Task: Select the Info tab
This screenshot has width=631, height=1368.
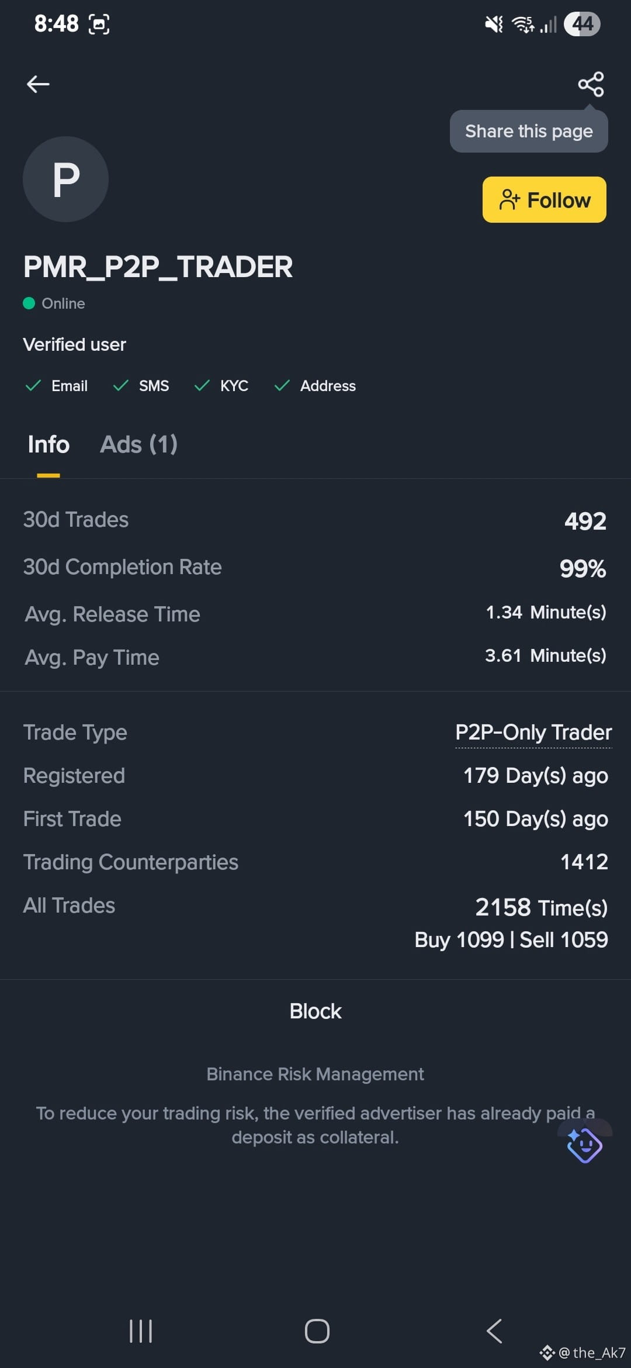Action: [48, 444]
